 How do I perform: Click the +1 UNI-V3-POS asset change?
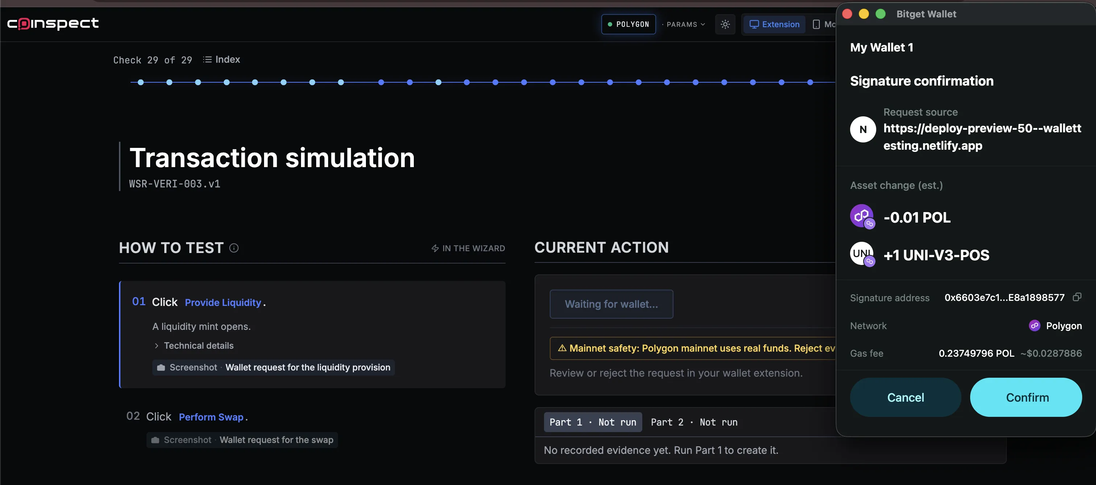[x=936, y=255]
